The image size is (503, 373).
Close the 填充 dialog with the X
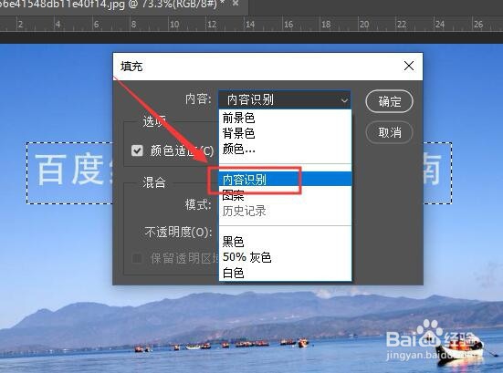coord(409,66)
